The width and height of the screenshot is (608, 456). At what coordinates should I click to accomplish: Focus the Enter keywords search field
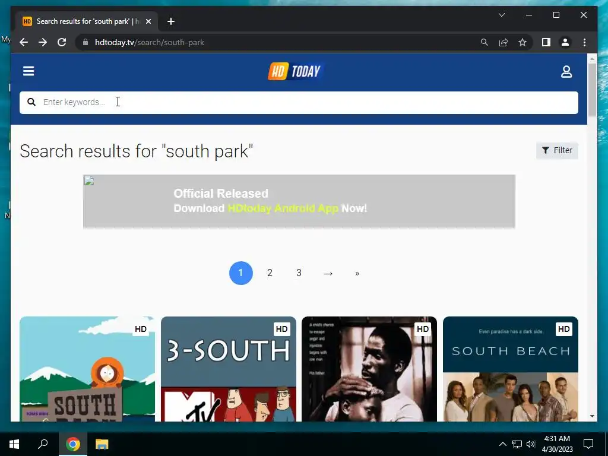(299, 102)
